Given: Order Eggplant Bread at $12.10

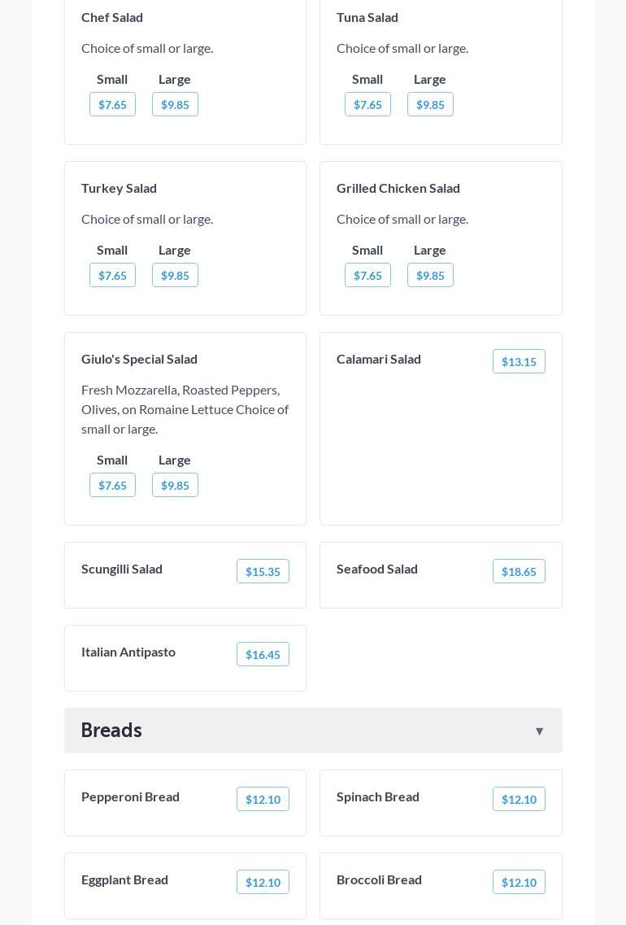Looking at the screenshot, I should pos(263,883).
